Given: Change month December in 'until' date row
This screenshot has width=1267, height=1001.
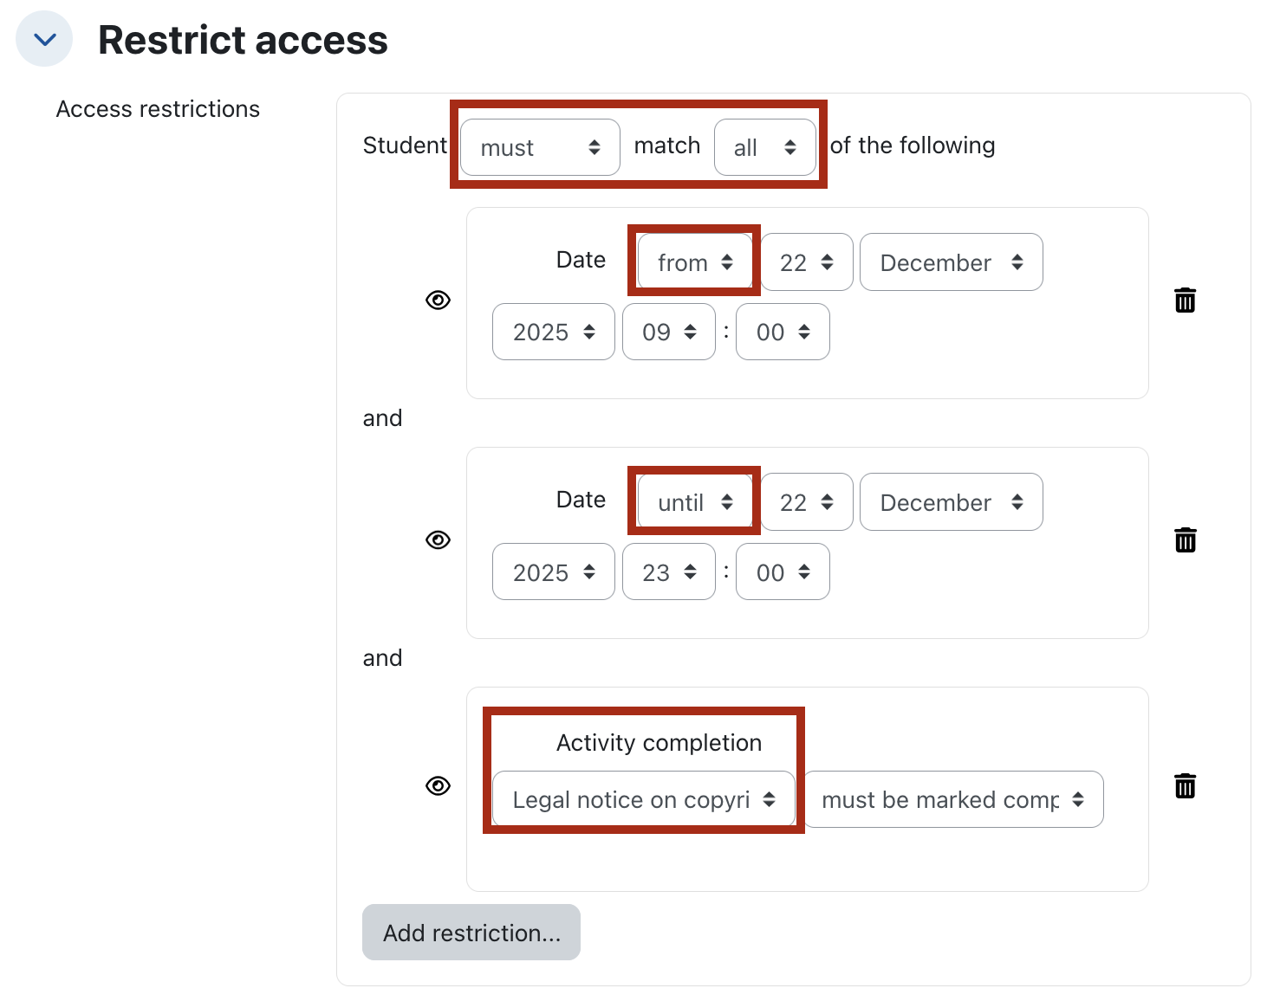Looking at the screenshot, I should pos(951,502).
